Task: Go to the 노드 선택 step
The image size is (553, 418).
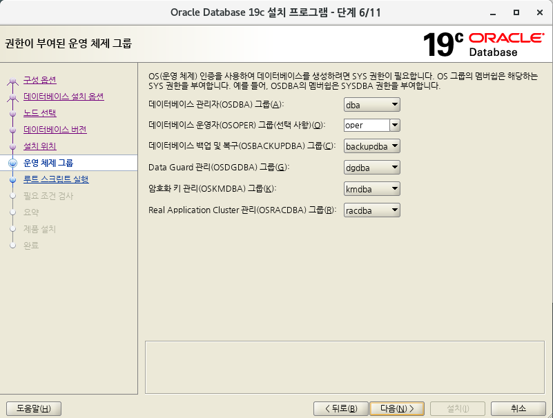Action: 40,113
